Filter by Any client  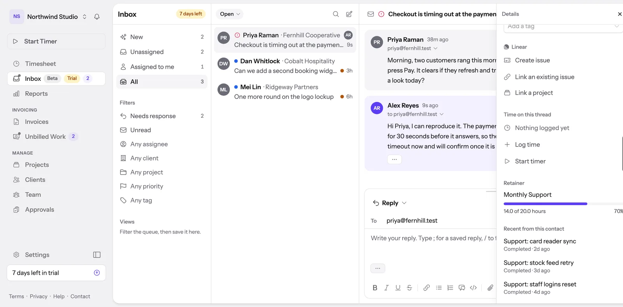click(x=162, y=158)
